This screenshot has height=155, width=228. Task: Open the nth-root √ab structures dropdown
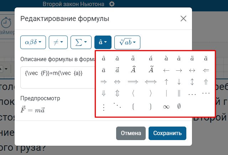pos(128,43)
